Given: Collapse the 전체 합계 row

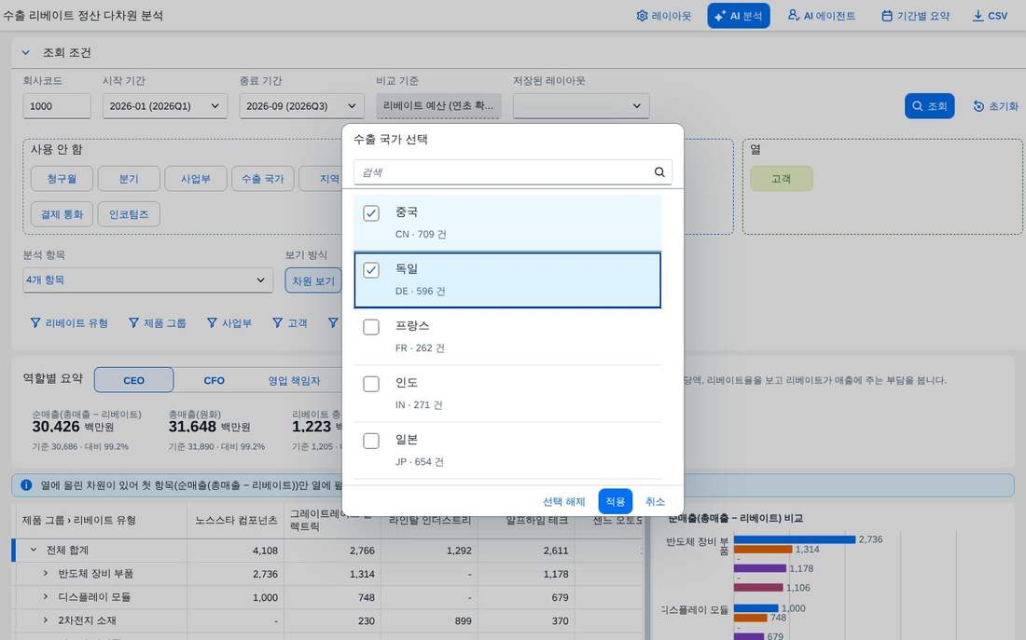Looking at the screenshot, I should point(34,550).
